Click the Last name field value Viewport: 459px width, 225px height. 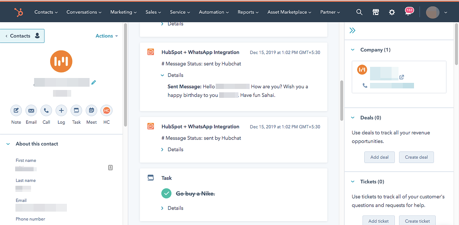tap(23, 189)
